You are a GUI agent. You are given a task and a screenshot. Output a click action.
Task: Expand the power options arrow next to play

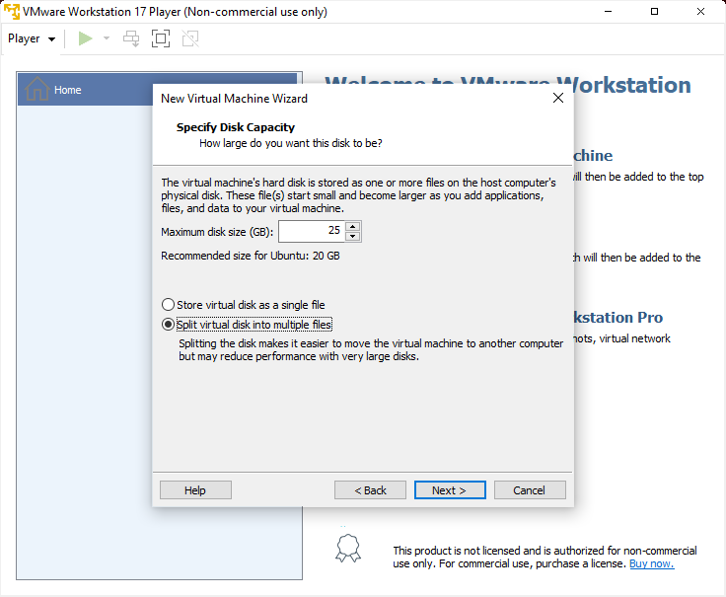coord(107,38)
